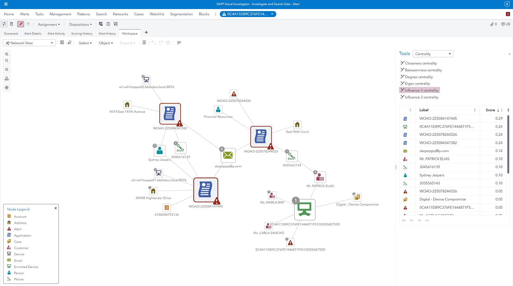This screenshot has width=513, height=286.
Task: Add a new tab with plus button
Action: [146, 32]
